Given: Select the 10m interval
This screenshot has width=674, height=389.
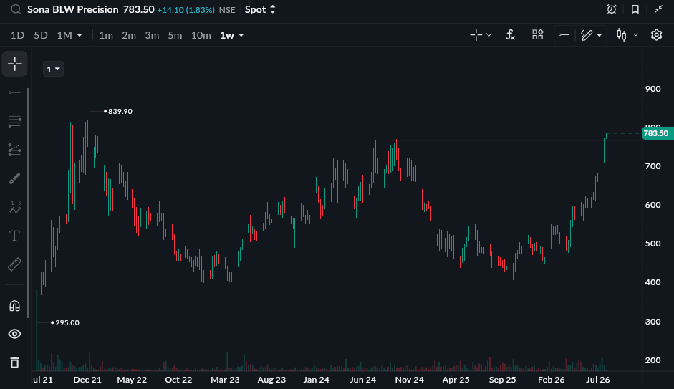Looking at the screenshot, I should [201, 35].
